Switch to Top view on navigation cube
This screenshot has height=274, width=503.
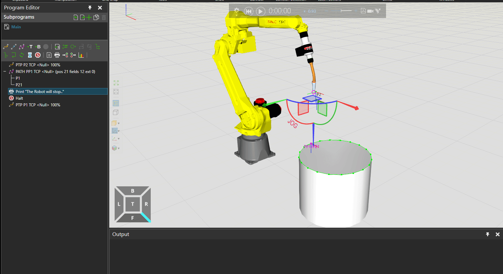(x=133, y=204)
